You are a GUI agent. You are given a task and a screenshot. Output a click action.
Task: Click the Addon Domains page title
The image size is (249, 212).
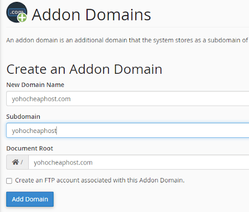(91, 15)
